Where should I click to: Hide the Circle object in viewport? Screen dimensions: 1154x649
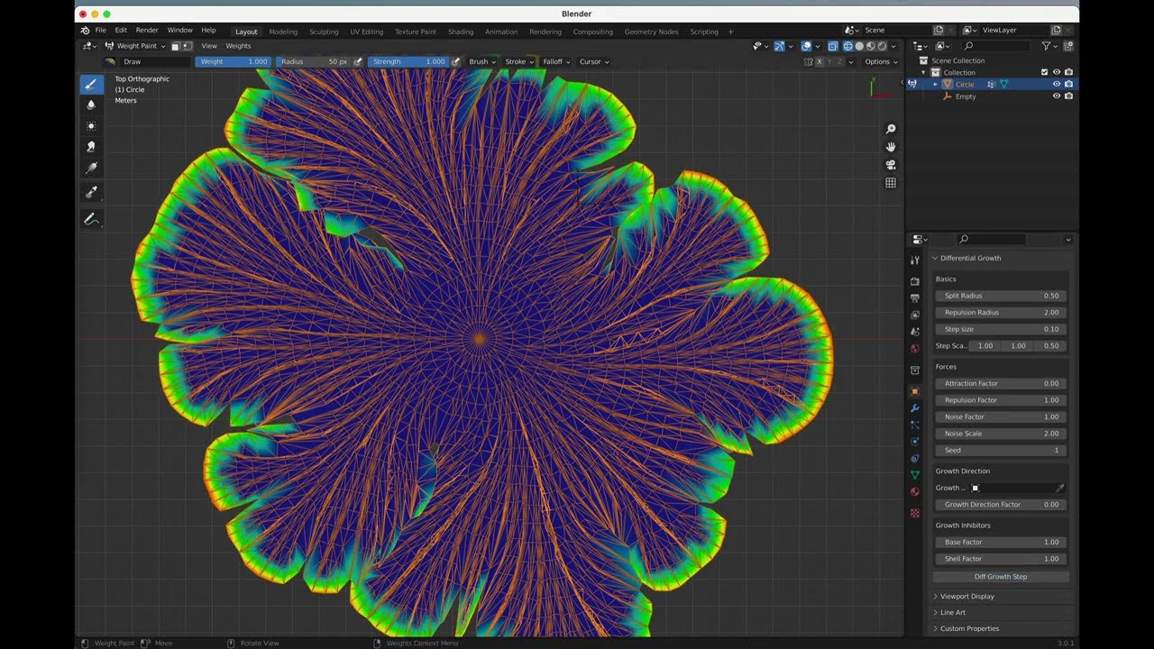tap(1057, 84)
